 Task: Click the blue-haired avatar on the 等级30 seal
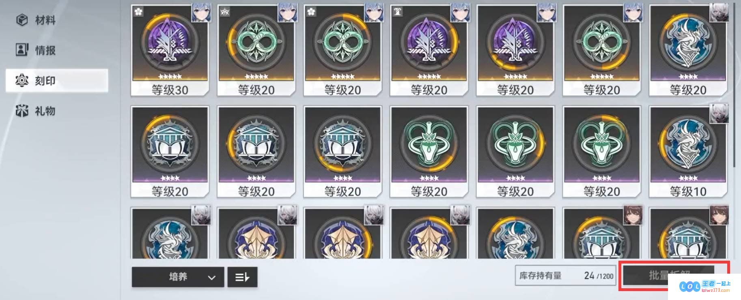[x=201, y=12]
